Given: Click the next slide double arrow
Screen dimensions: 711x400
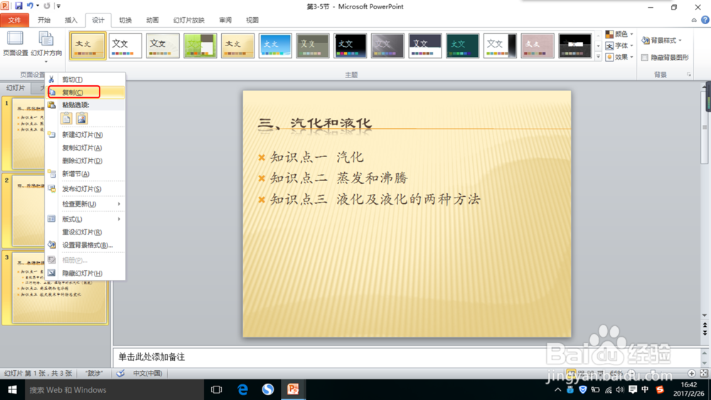Looking at the screenshot, I should (705, 333).
